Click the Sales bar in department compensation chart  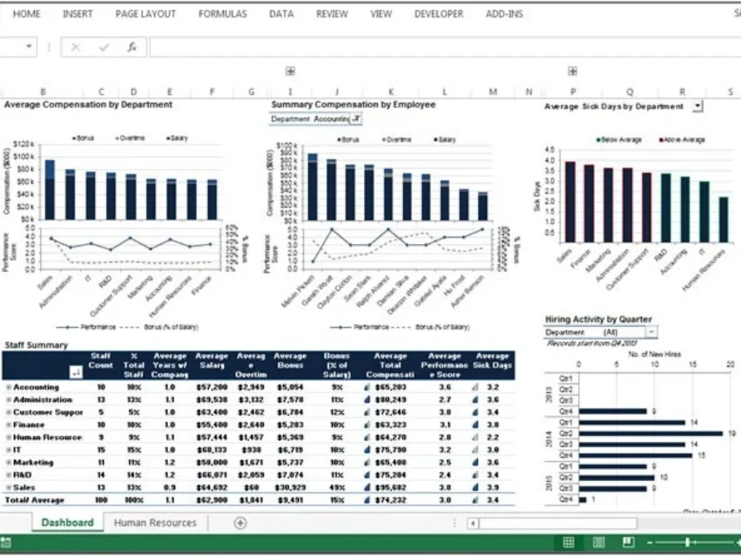(x=50, y=190)
